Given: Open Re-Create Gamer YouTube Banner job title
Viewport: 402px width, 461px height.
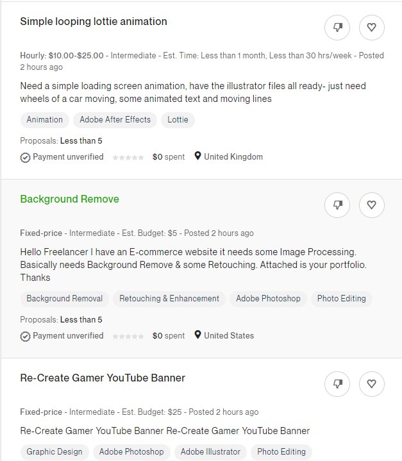Looking at the screenshot, I should pos(103,378).
